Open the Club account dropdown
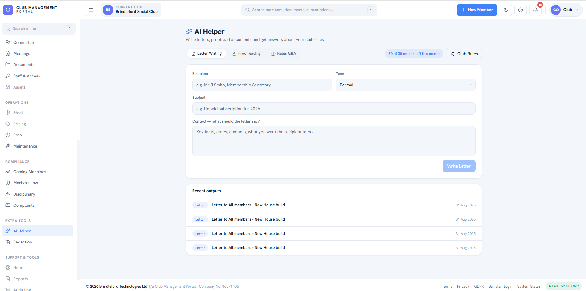586x291 pixels. click(566, 10)
